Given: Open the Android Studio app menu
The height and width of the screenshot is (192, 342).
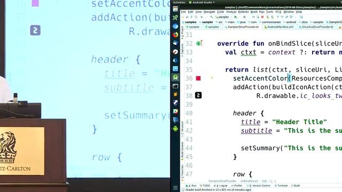Looking at the screenshot, I should click(202, 2).
